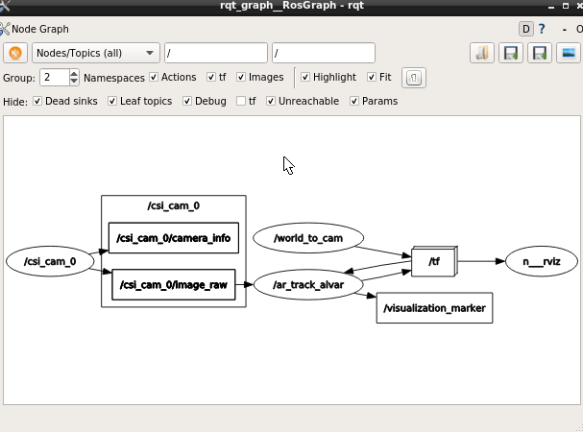Click the D dock widget button
583x432 pixels.
pyautogui.click(x=525, y=29)
